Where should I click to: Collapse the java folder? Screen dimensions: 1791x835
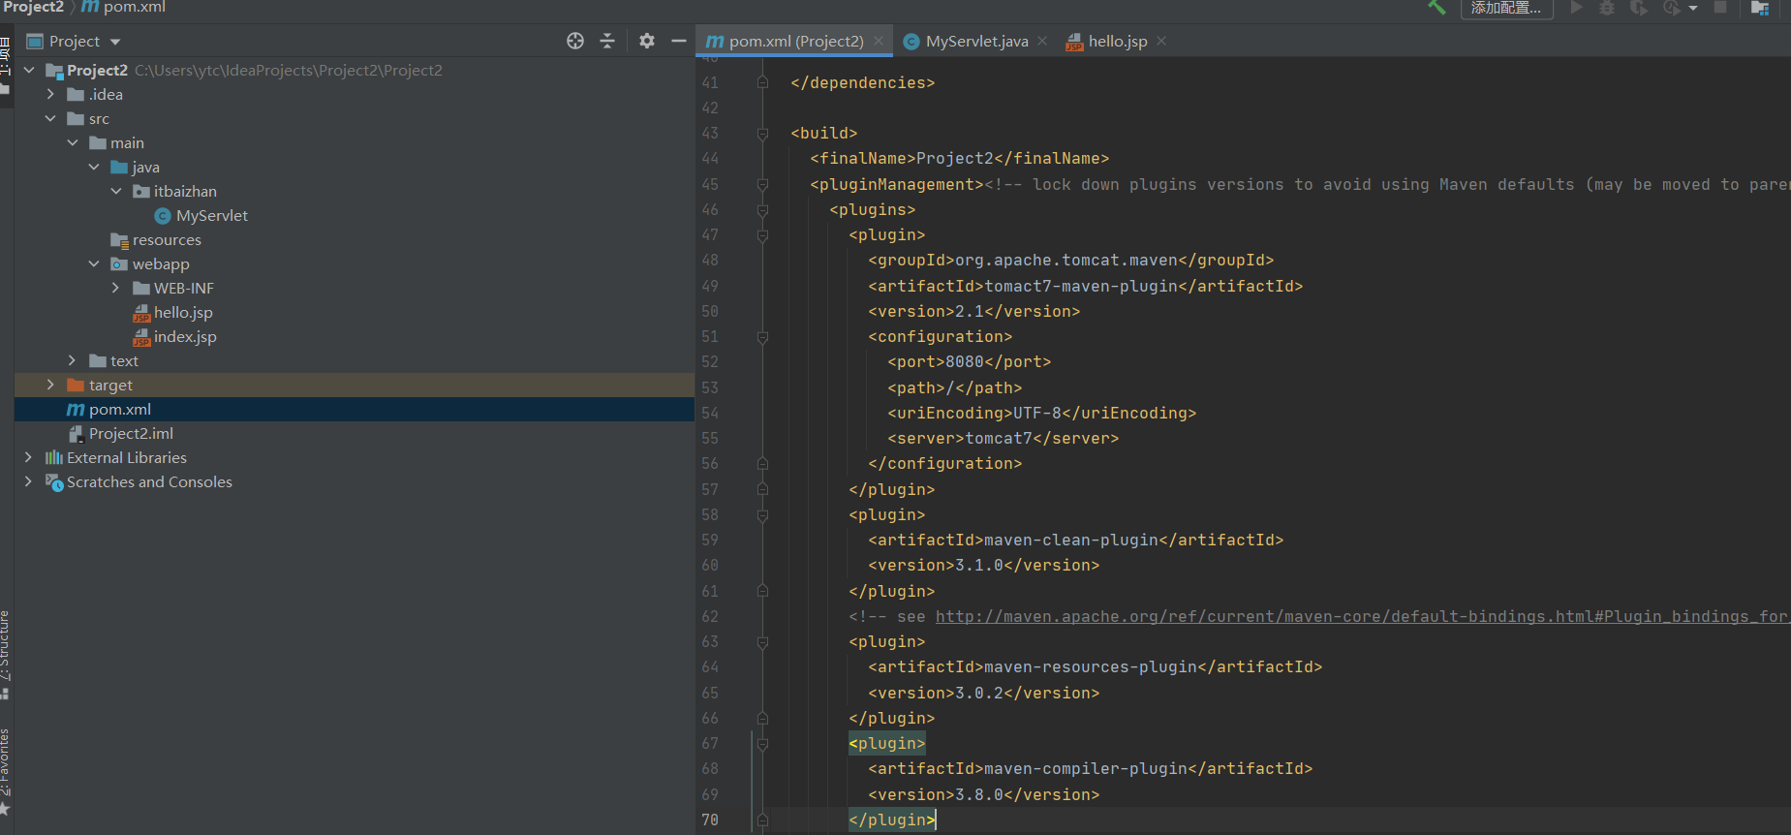[x=94, y=167]
